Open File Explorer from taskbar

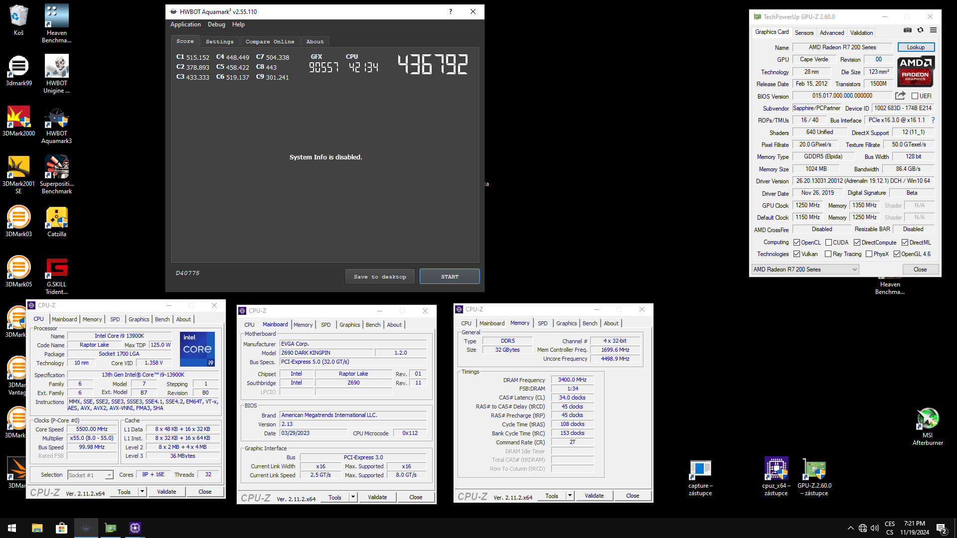[x=37, y=528]
